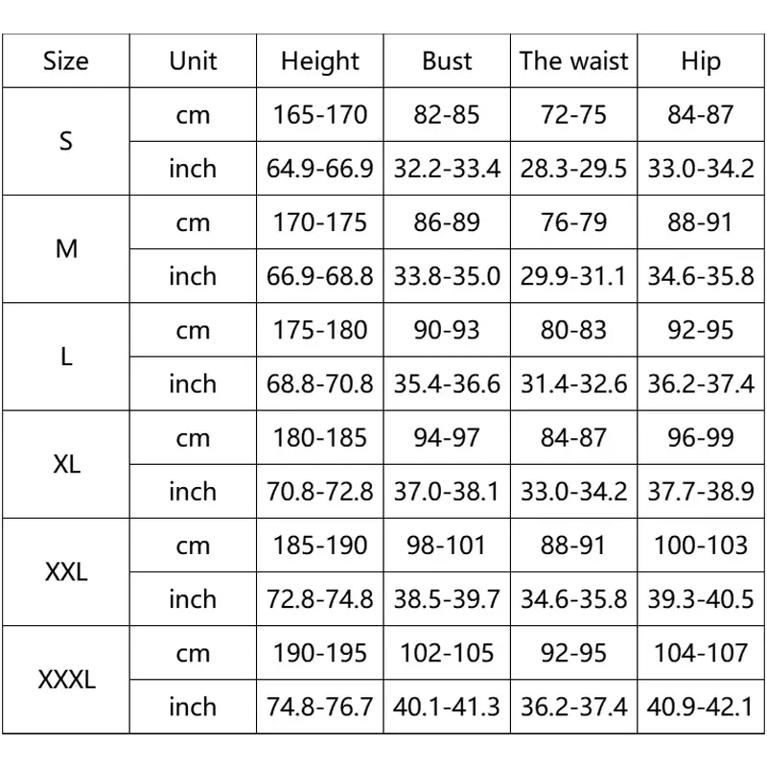Click the Size column header
The height and width of the screenshot is (767, 767).
(66, 61)
